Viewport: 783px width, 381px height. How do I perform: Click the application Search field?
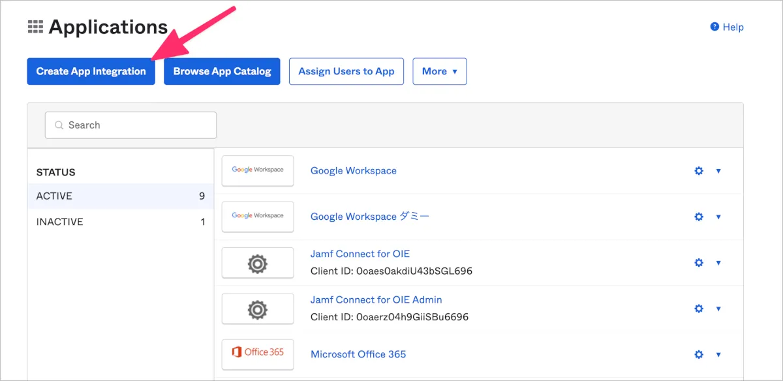point(130,125)
